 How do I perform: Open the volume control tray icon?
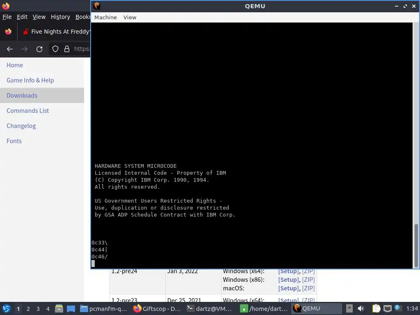click(x=361, y=308)
